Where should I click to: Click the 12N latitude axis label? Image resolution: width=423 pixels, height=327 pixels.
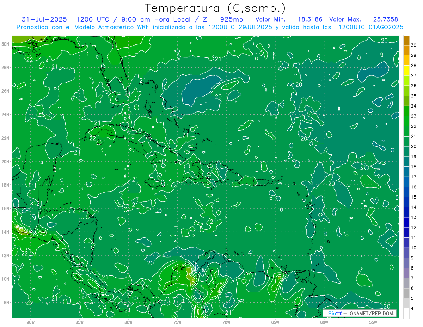coord(6,255)
